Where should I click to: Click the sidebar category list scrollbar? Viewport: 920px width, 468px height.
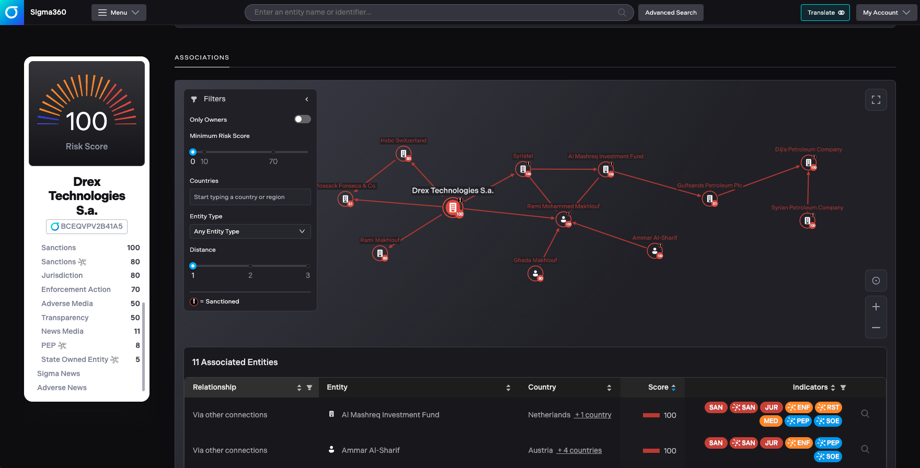coord(143,346)
